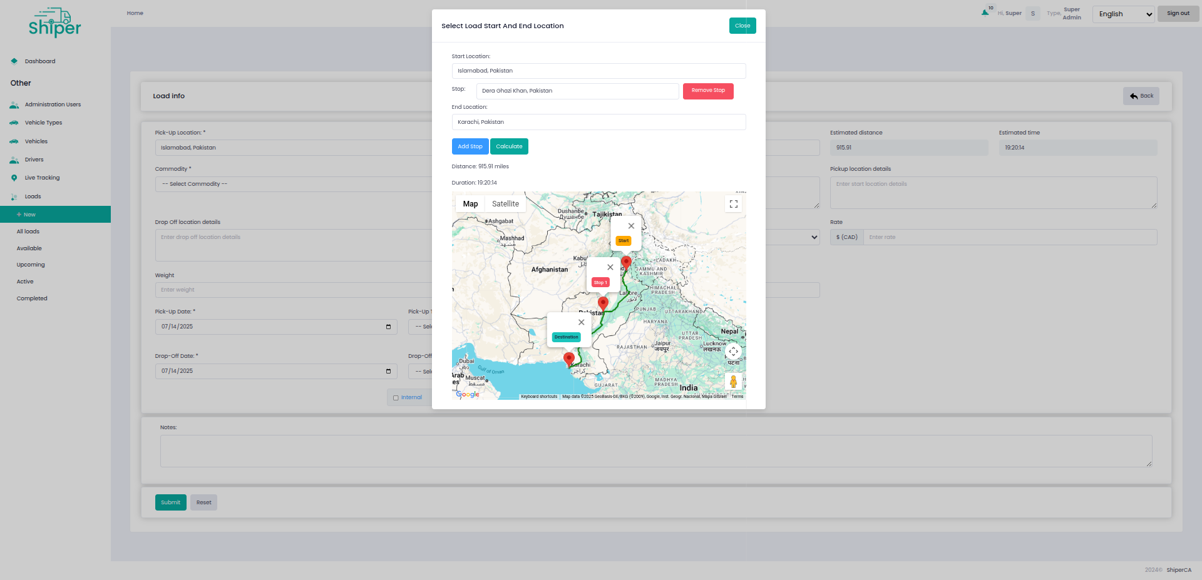The width and height of the screenshot is (1202, 580).
Task: Enable the Internal checkbox
Action: click(395, 397)
